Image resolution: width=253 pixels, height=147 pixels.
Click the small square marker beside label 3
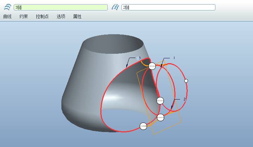tap(138, 58)
